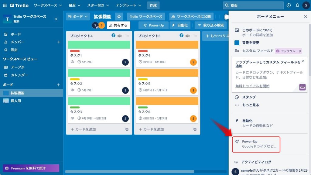
Task: Create card from template in プロジェクトA
Action: click(x=127, y=129)
